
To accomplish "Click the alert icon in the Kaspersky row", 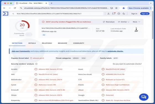I will 36,100.
